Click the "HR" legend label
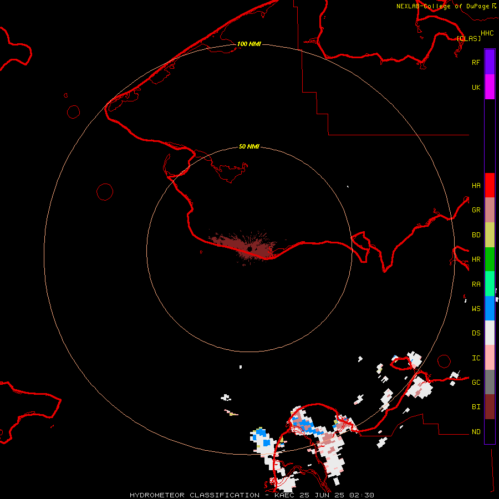This screenshot has height=499, width=499. click(476, 259)
